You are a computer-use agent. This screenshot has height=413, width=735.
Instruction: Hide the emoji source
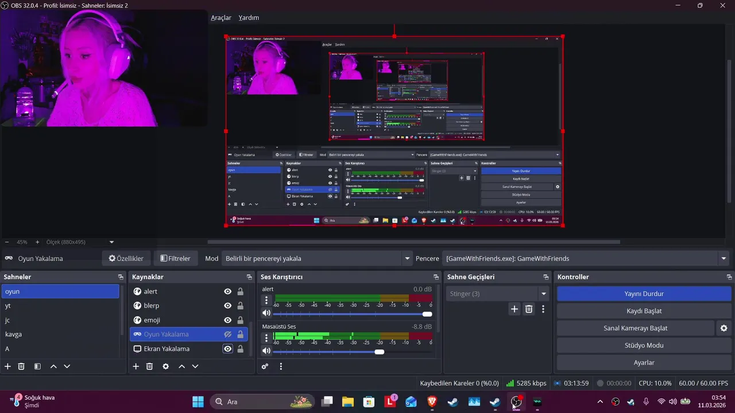click(227, 320)
